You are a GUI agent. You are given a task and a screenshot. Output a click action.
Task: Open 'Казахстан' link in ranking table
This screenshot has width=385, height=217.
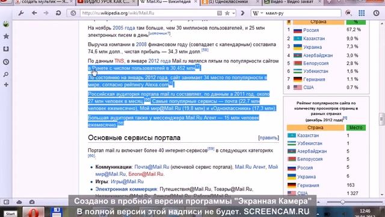click(308, 136)
